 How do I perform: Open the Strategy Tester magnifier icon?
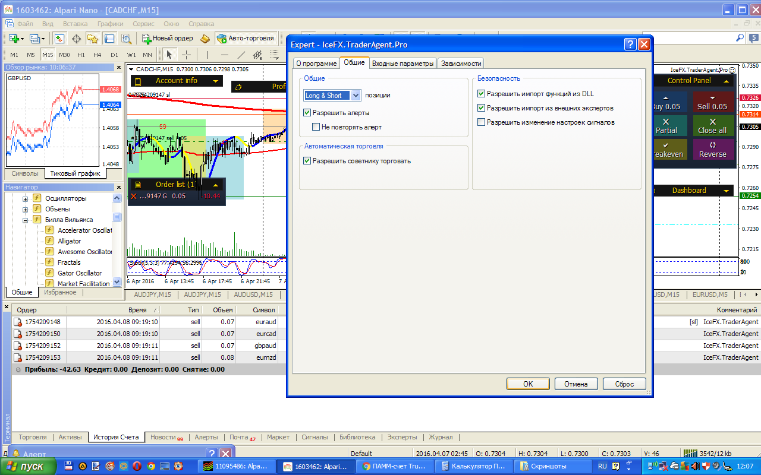point(126,39)
